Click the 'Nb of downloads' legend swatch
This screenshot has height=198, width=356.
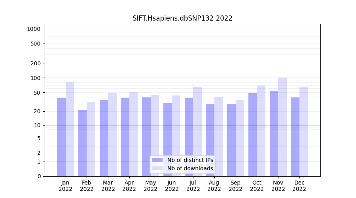click(x=157, y=168)
